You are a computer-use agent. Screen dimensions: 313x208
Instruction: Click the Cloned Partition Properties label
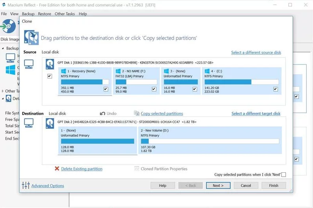(x=164, y=169)
